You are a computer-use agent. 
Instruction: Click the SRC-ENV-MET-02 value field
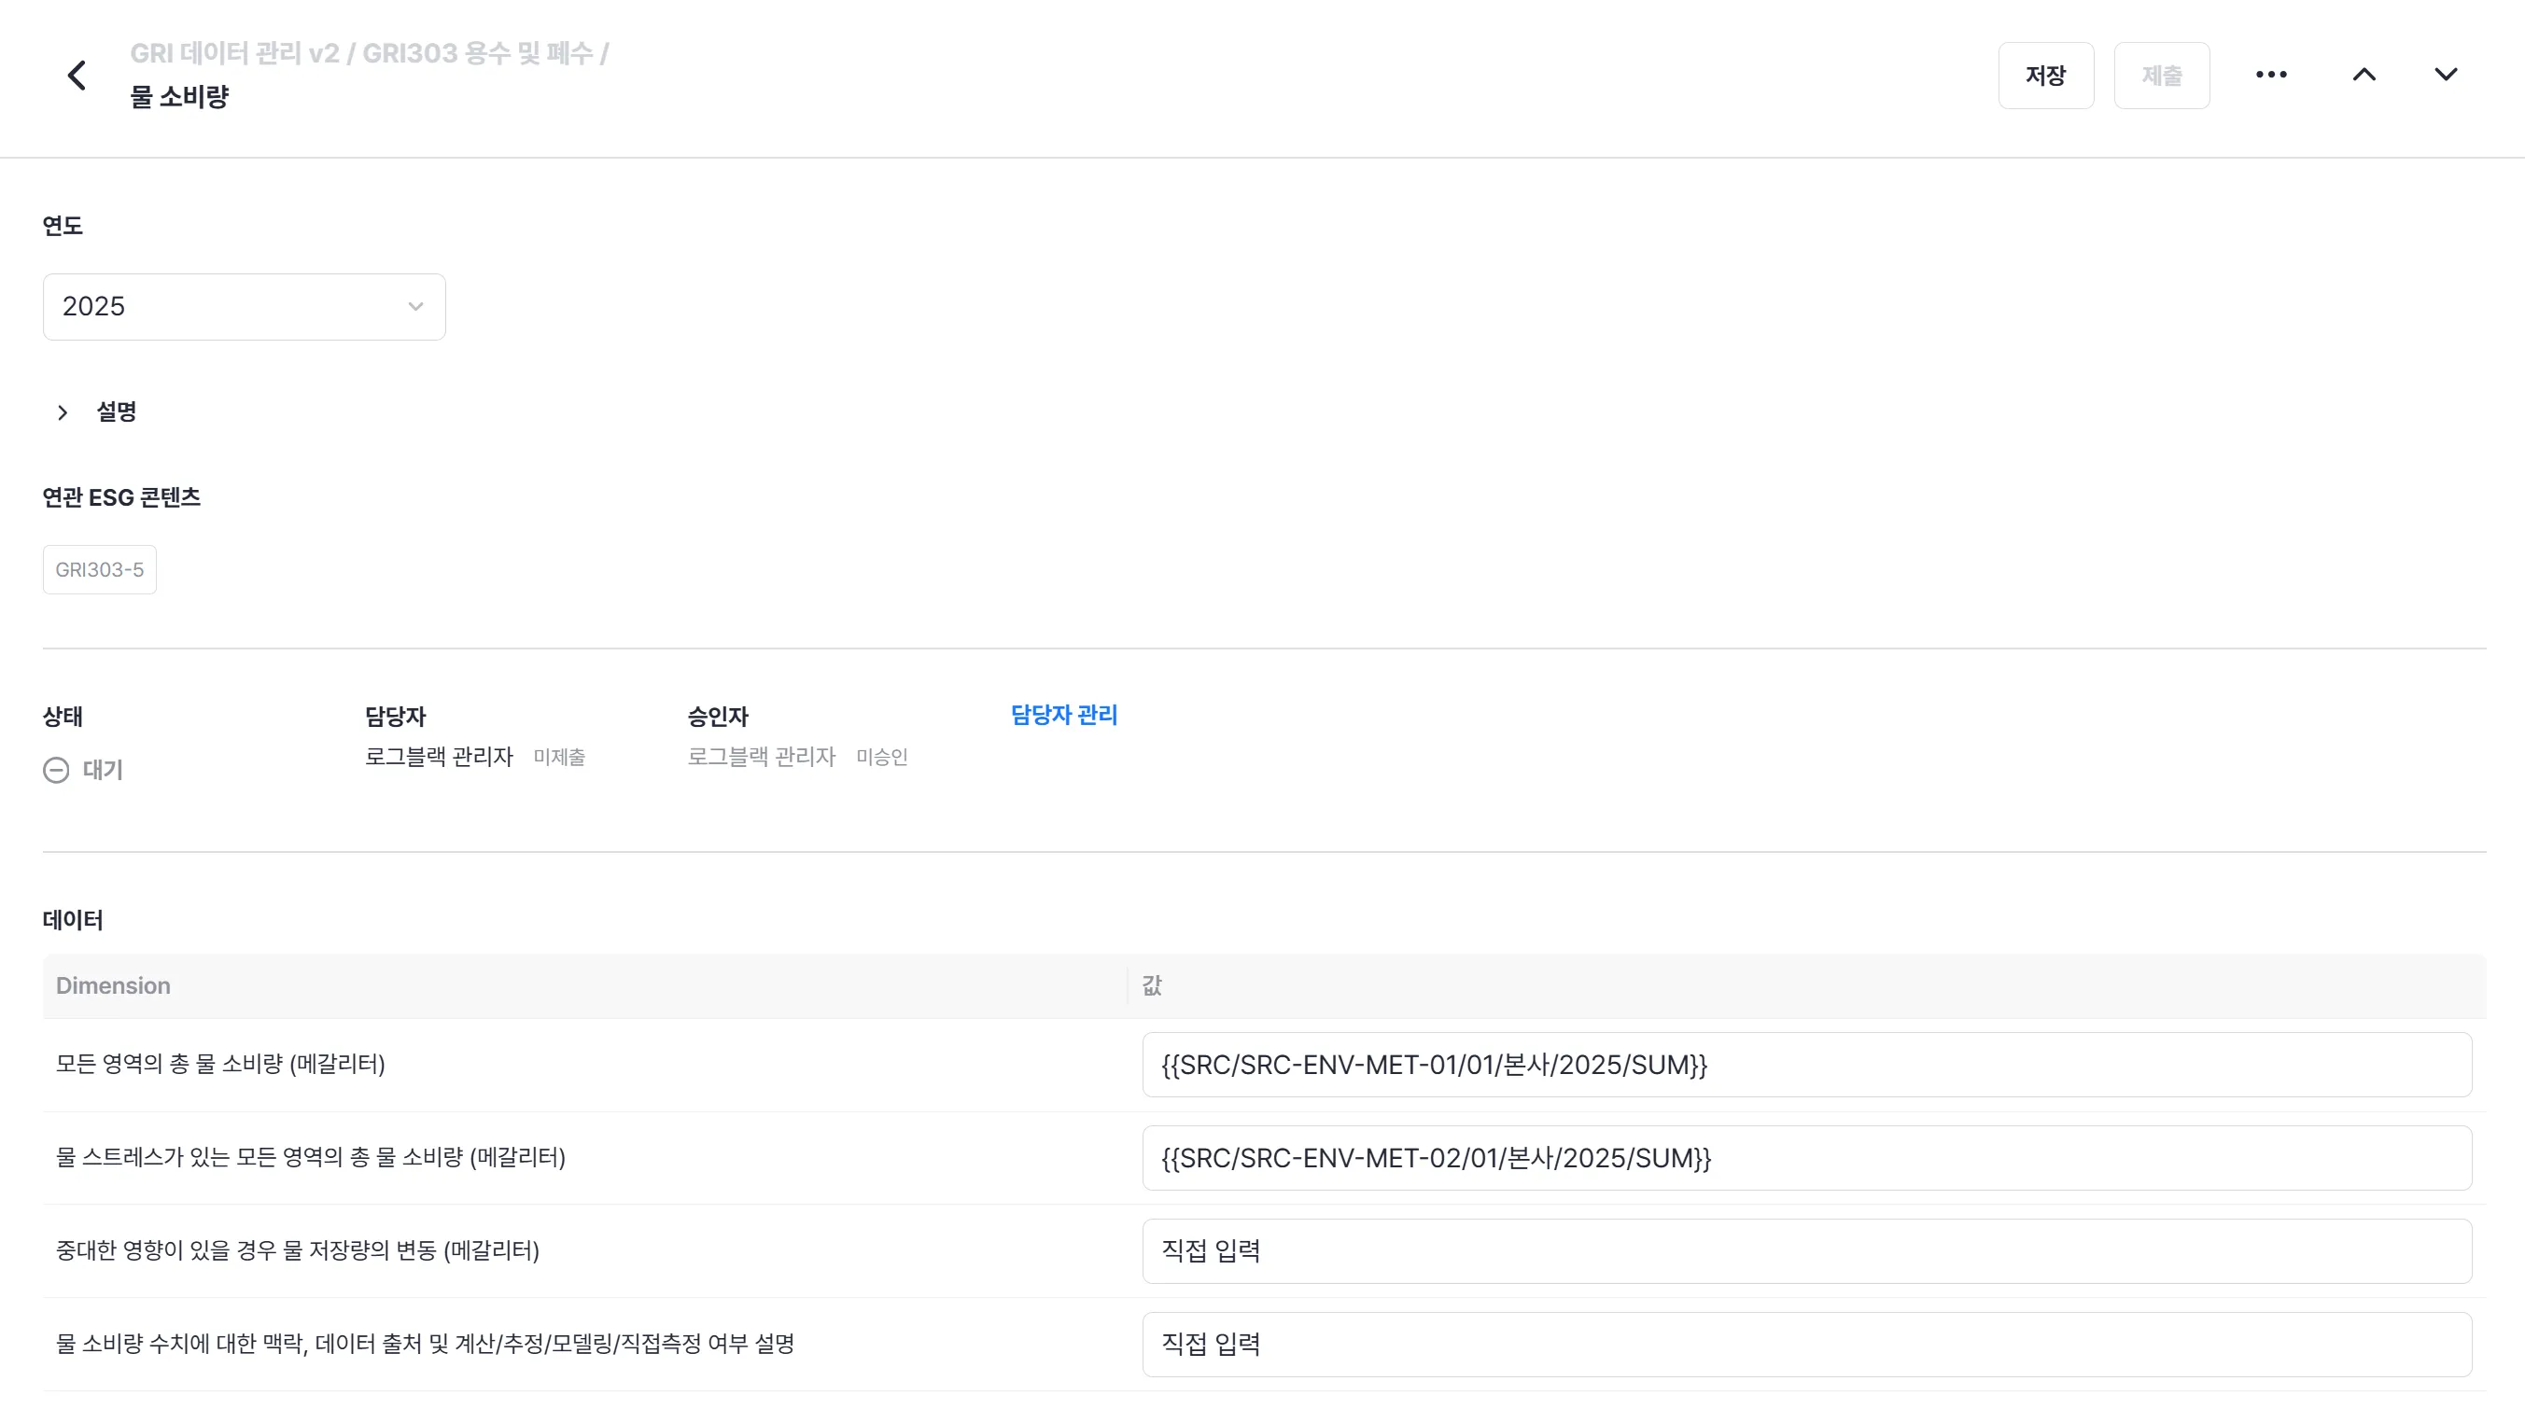coord(1805,1158)
